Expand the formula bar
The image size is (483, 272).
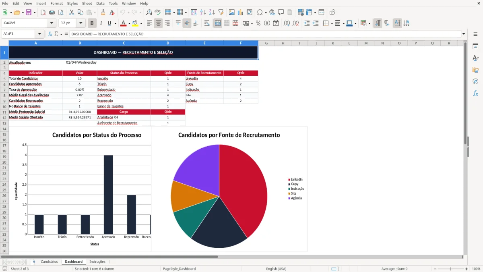[464, 34]
